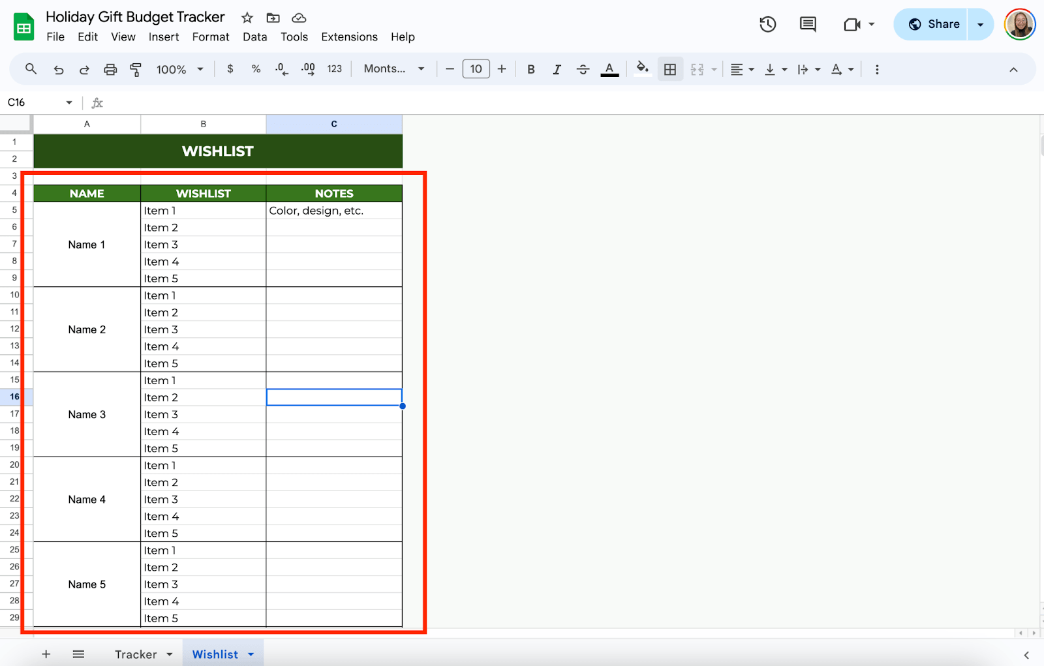Add a new sheet with plus button
This screenshot has width=1044, height=666.
pyautogui.click(x=46, y=654)
